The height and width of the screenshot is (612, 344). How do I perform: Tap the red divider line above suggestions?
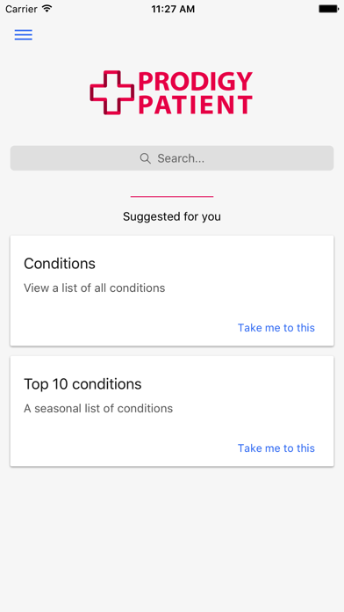172,196
